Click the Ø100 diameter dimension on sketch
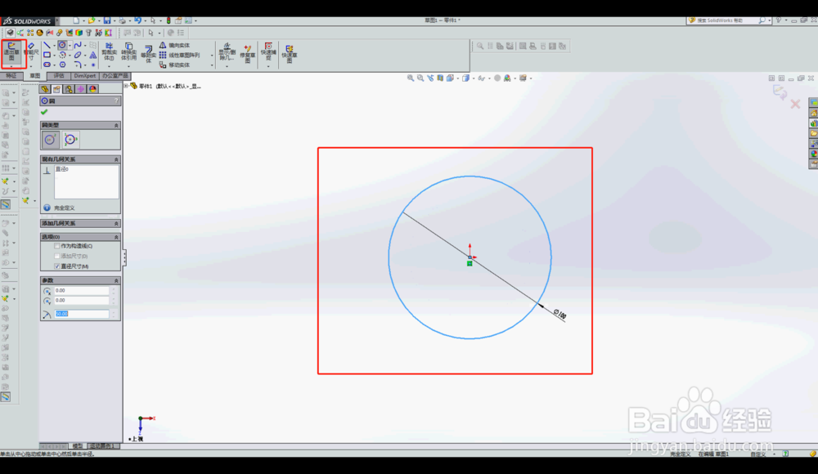Screen dimensions: 818x474 coord(560,314)
